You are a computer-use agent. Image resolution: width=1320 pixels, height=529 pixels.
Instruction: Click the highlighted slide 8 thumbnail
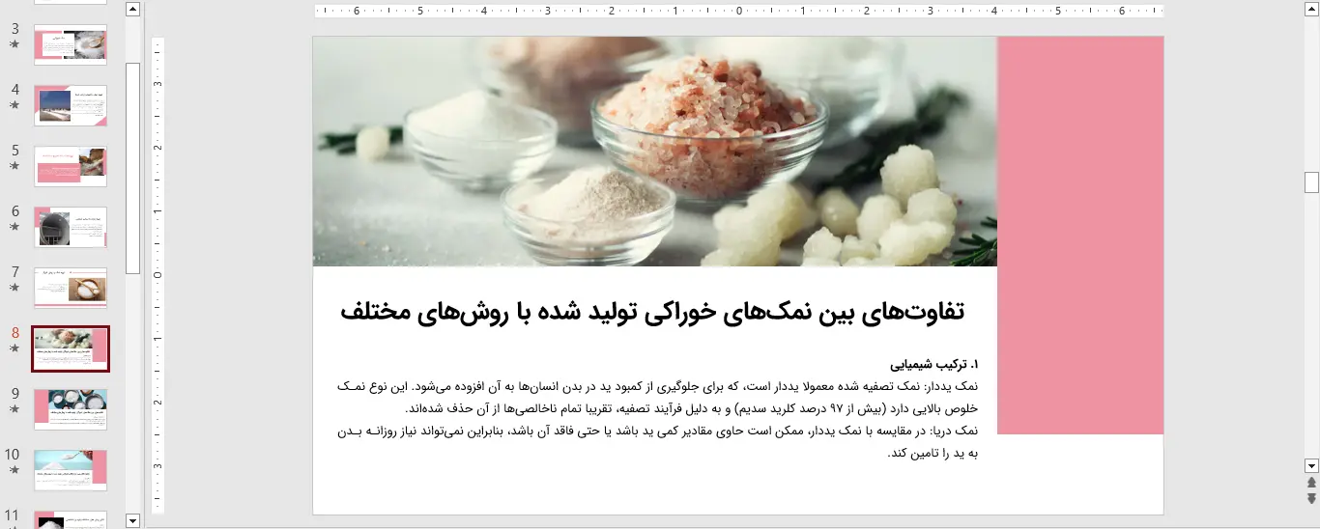[71, 348]
